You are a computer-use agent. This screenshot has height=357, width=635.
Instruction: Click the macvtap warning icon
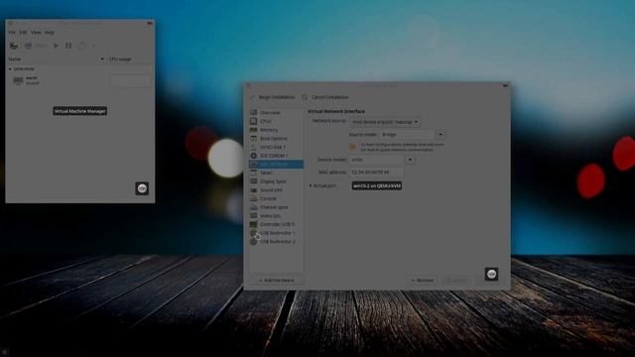(353, 147)
